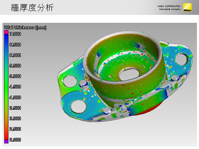Click the 3.000 legend value
Screen dimensions: 199x149
coord(15,118)
